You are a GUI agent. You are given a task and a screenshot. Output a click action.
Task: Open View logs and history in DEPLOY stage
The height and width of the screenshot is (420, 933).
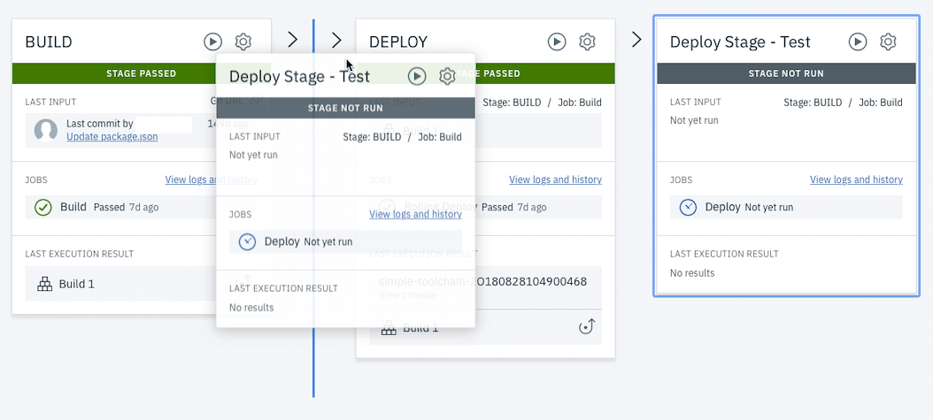(x=555, y=179)
